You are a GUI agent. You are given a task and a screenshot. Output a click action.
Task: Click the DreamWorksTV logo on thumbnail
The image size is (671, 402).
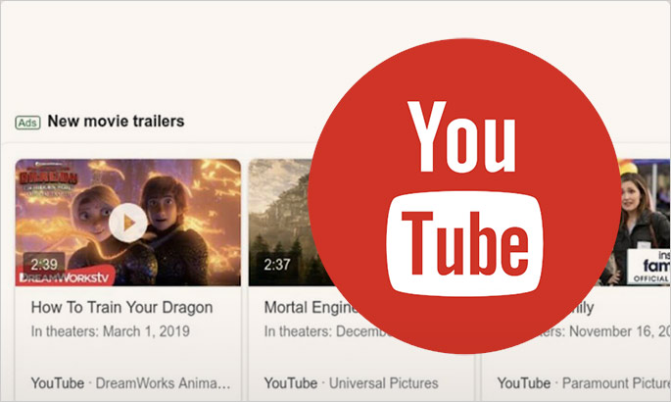[x=65, y=277]
